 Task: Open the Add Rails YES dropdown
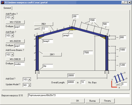[12, 36]
